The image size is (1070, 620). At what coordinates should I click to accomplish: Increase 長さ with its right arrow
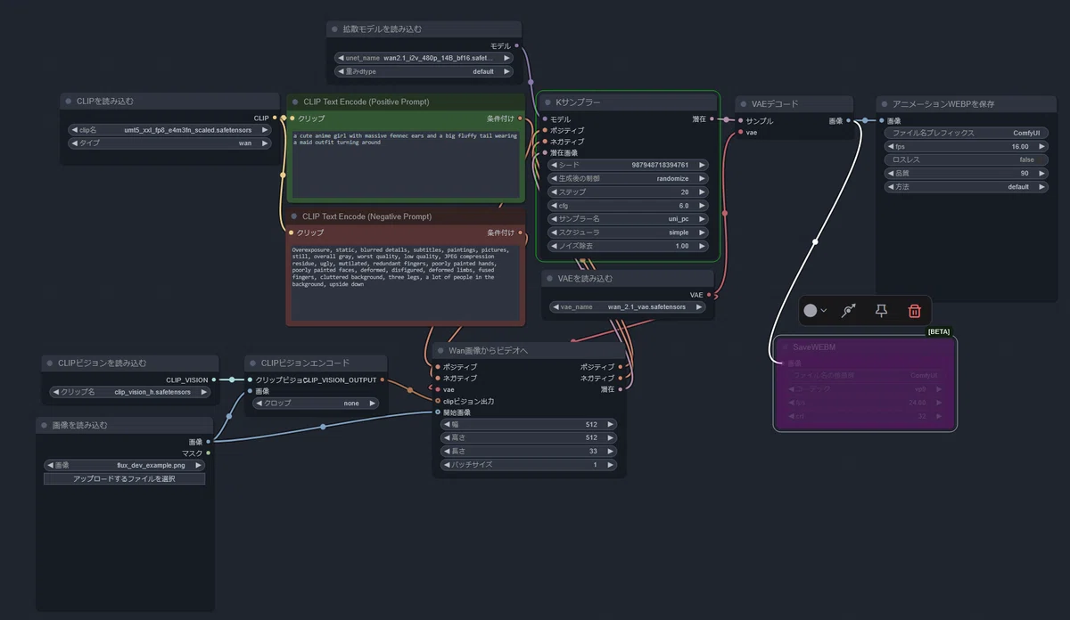[x=611, y=452]
